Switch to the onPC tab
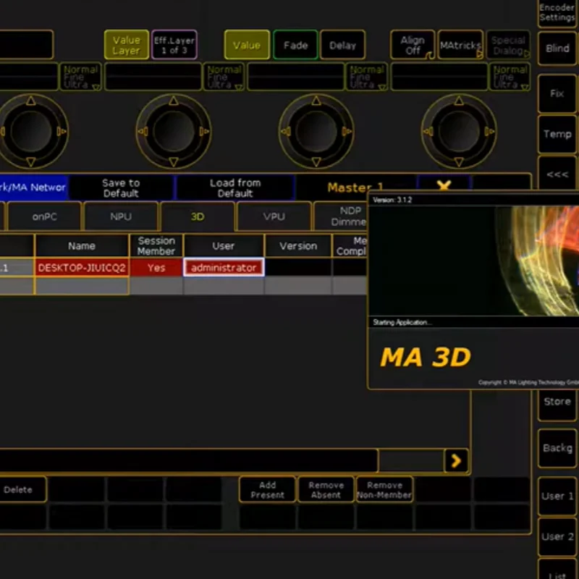The width and height of the screenshot is (579, 579). click(44, 216)
